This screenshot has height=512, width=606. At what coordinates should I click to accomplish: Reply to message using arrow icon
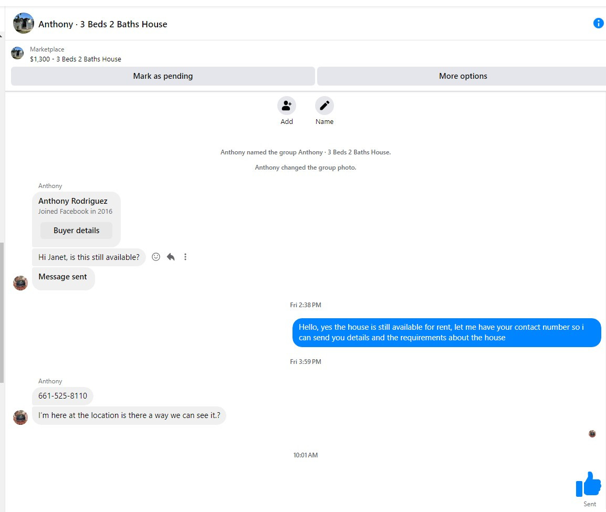point(171,257)
